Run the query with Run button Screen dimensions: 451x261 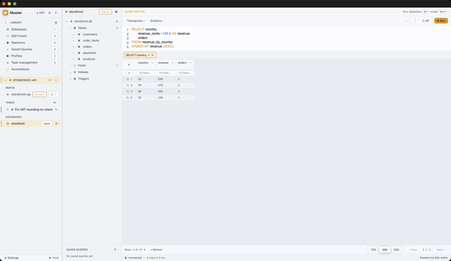coord(441,21)
